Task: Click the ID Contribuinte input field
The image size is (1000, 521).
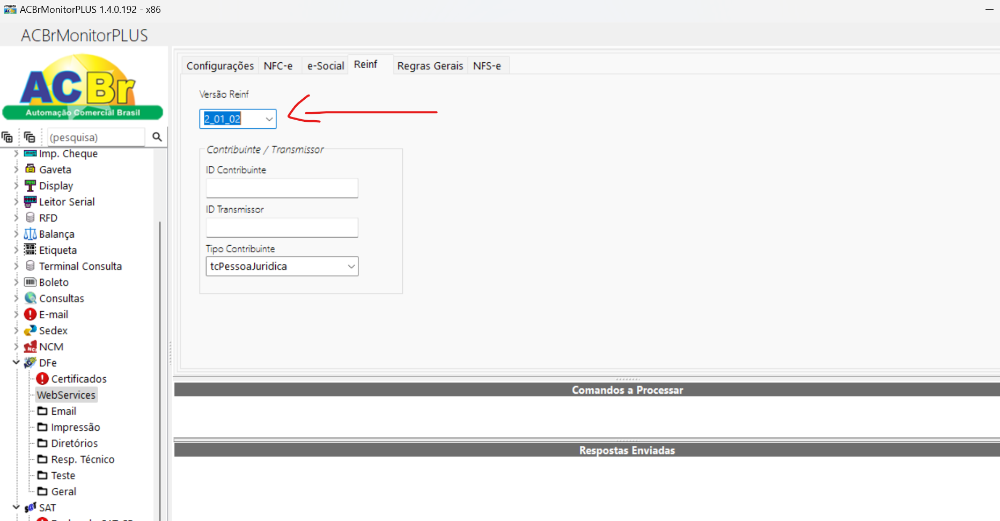Action: click(282, 188)
